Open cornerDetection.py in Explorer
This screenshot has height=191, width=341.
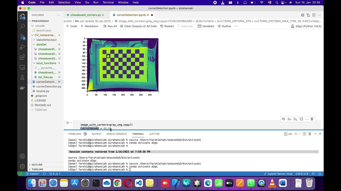[x=49, y=86]
